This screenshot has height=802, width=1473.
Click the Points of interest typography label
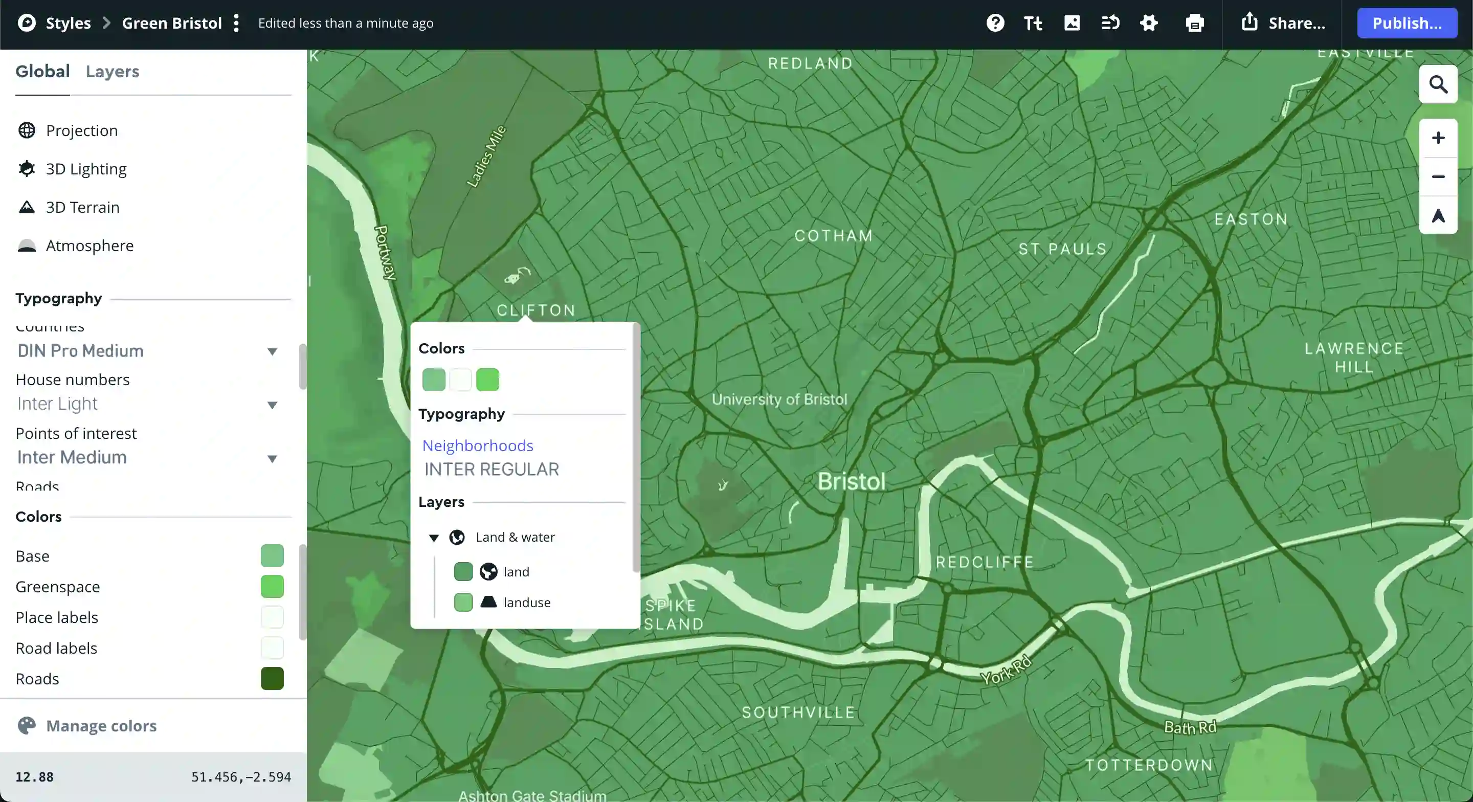pyautogui.click(x=76, y=433)
